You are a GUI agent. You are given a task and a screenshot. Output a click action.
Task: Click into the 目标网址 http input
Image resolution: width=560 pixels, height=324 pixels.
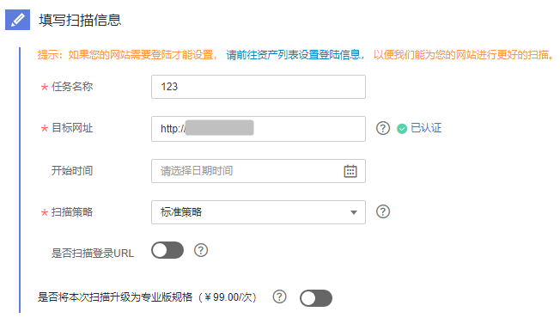pos(259,129)
